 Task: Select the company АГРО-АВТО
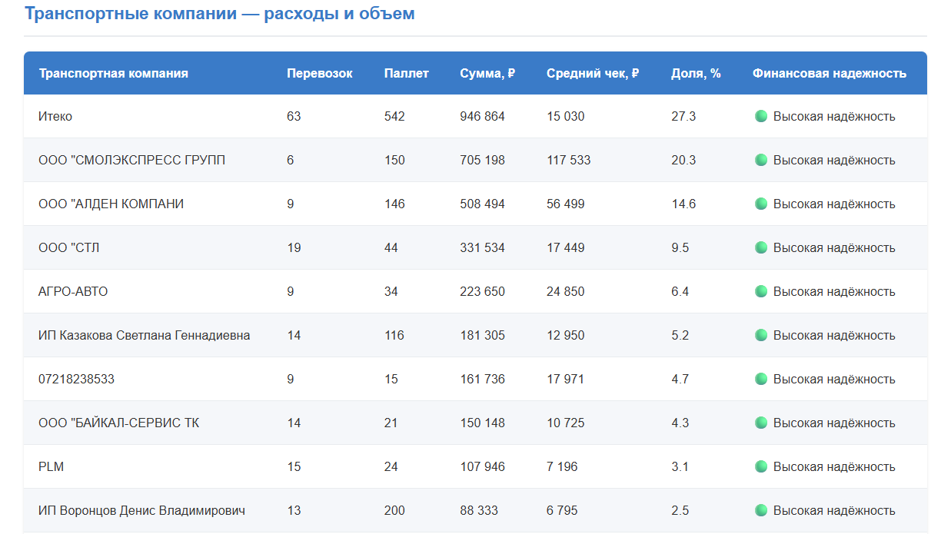click(x=73, y=291)
